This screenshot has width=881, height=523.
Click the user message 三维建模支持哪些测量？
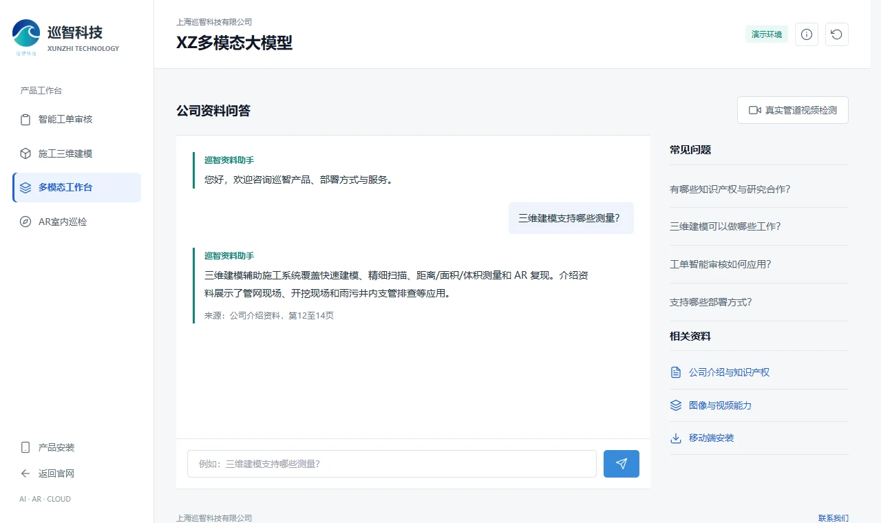coord(571,218)
